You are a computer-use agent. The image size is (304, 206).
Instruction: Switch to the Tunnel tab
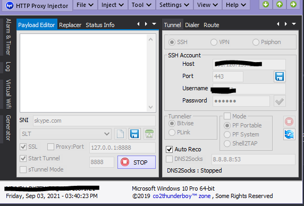point(173,25)
